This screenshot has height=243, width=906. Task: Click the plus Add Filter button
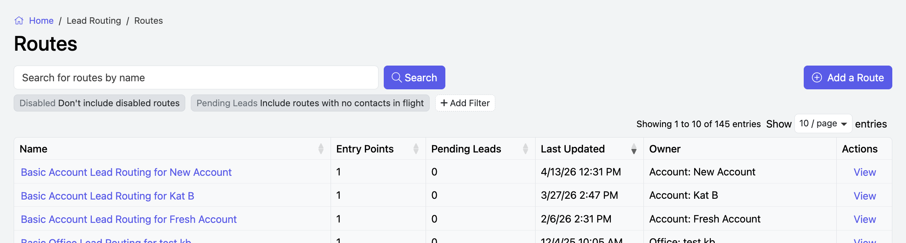pyautogui.click(x=465, y=103)
